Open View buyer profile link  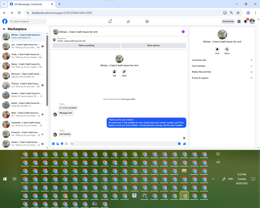click(128, 99)
